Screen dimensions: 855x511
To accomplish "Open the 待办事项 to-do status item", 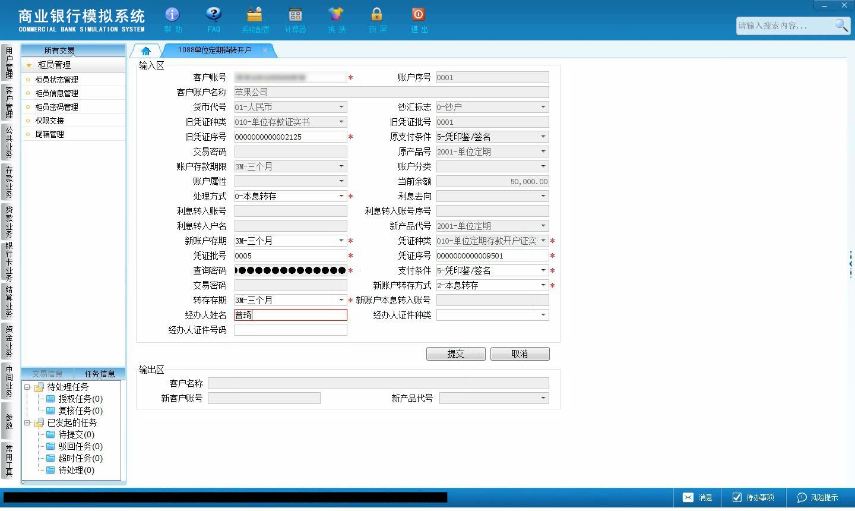I will pos(753,497).
